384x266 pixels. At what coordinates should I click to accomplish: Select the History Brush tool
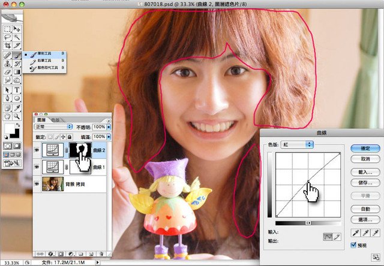[x=17, y=64]
